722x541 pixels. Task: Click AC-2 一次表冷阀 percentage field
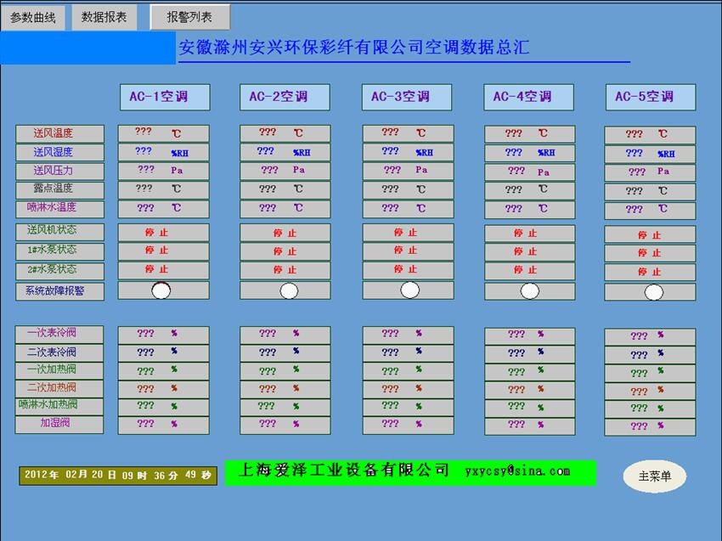coord(285,334)
